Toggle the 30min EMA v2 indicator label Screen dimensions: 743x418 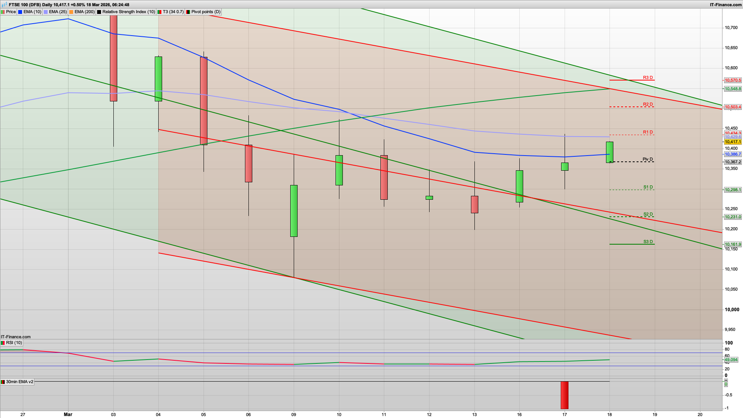[18, 382]
